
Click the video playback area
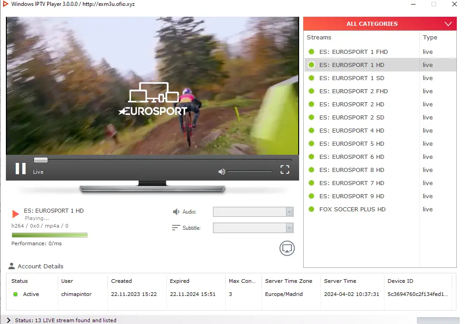(x=152, y=86)
